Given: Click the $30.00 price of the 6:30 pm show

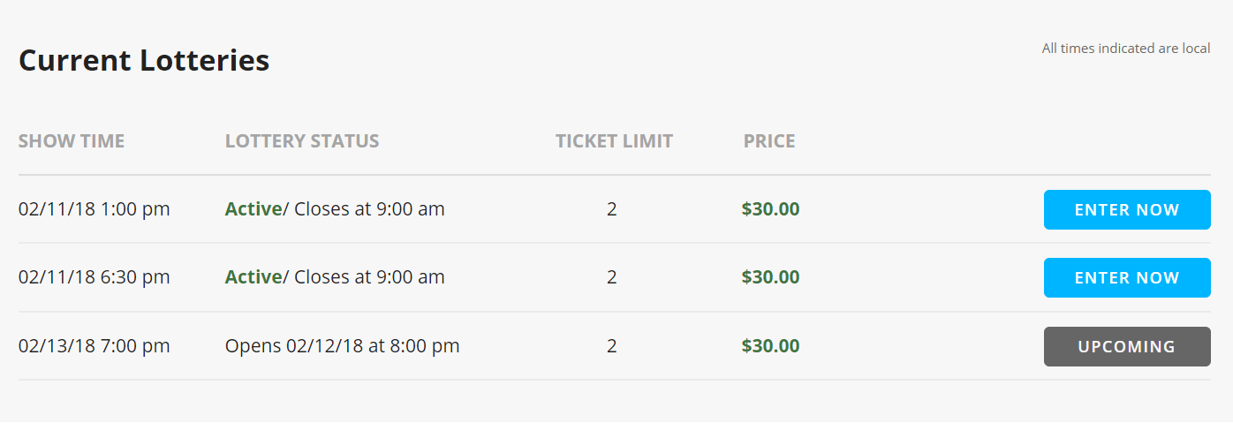Looking at the screenshot, I should pos(771,277).
